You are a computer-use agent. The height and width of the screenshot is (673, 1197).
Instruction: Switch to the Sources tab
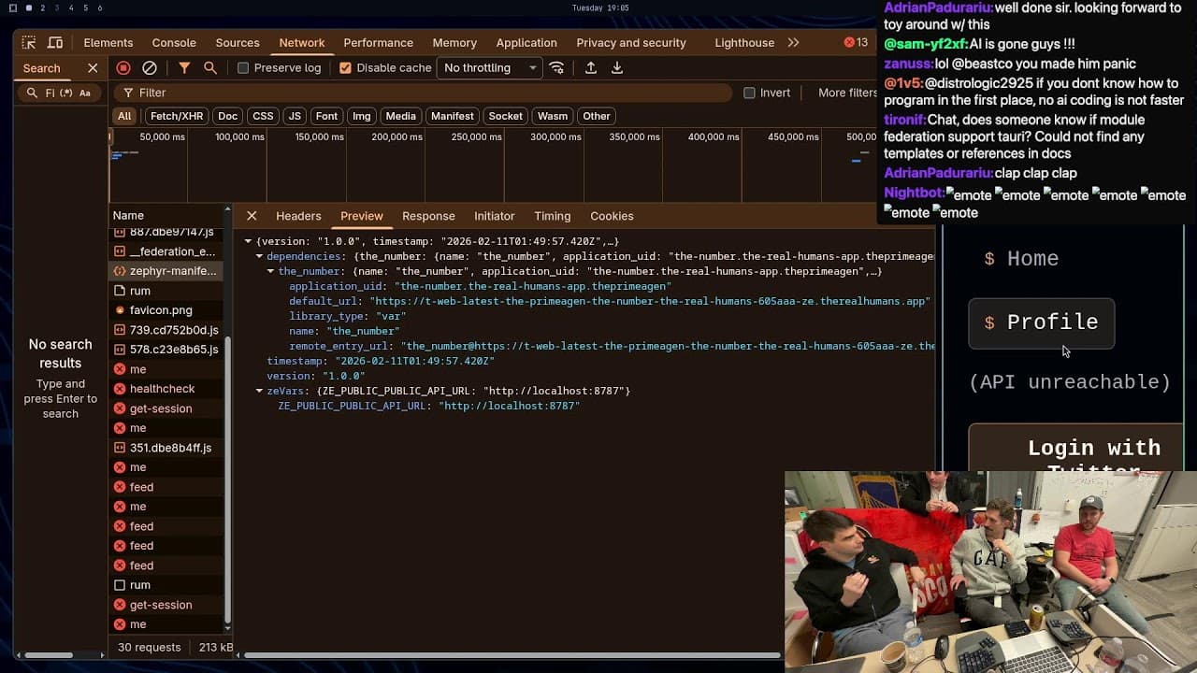click(x=238, y=43)
